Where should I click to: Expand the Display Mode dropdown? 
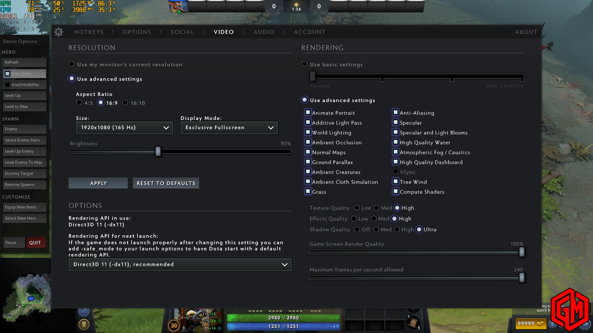[x=229, y=128]
